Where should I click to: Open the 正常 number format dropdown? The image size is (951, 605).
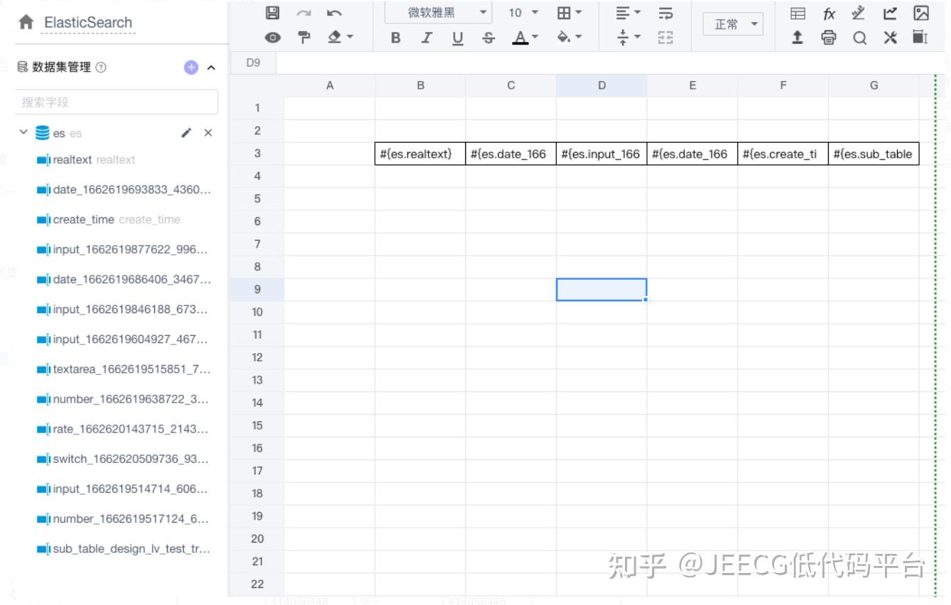click(733, 25)
